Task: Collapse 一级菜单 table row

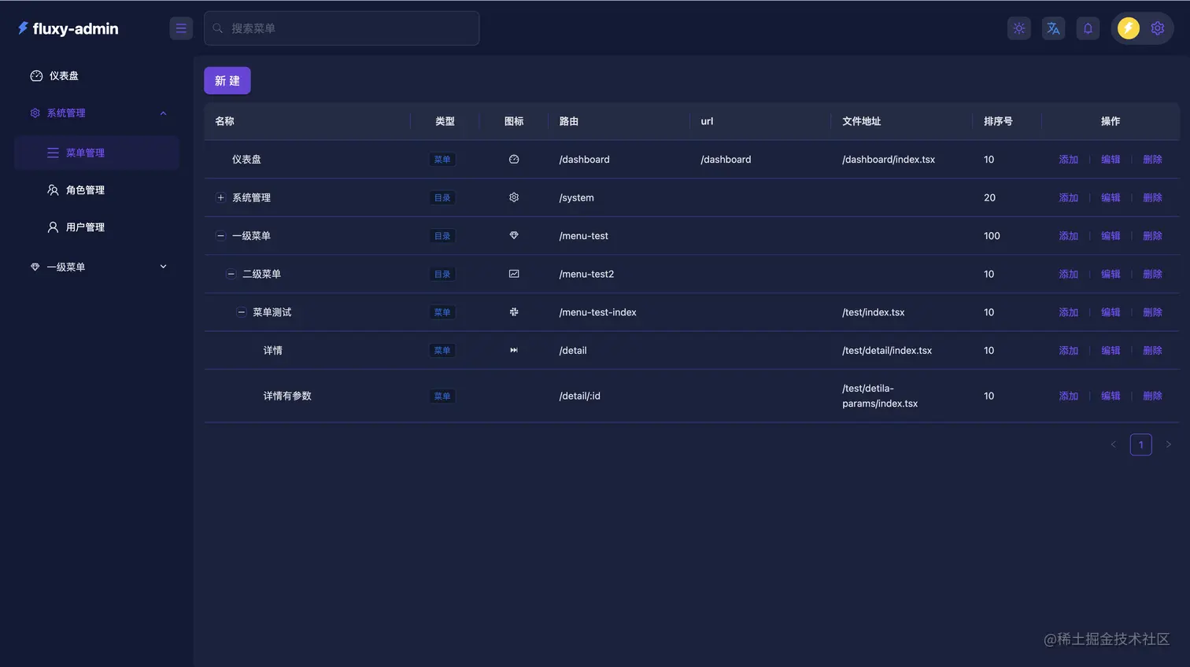Action: [220, 236]
